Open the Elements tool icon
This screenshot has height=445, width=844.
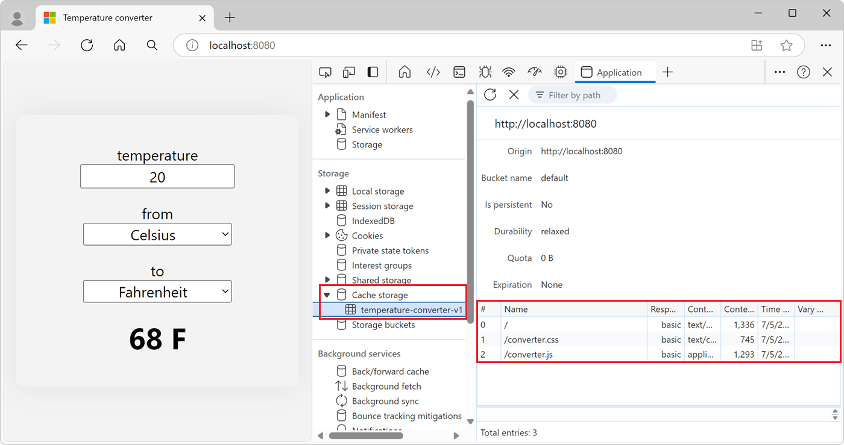pyautogui.click(x=433, y=72)
